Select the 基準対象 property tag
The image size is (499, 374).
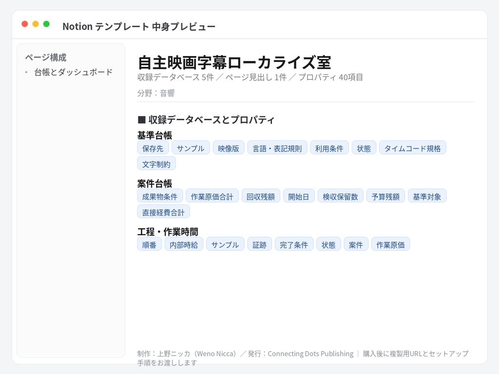(427, 196)
